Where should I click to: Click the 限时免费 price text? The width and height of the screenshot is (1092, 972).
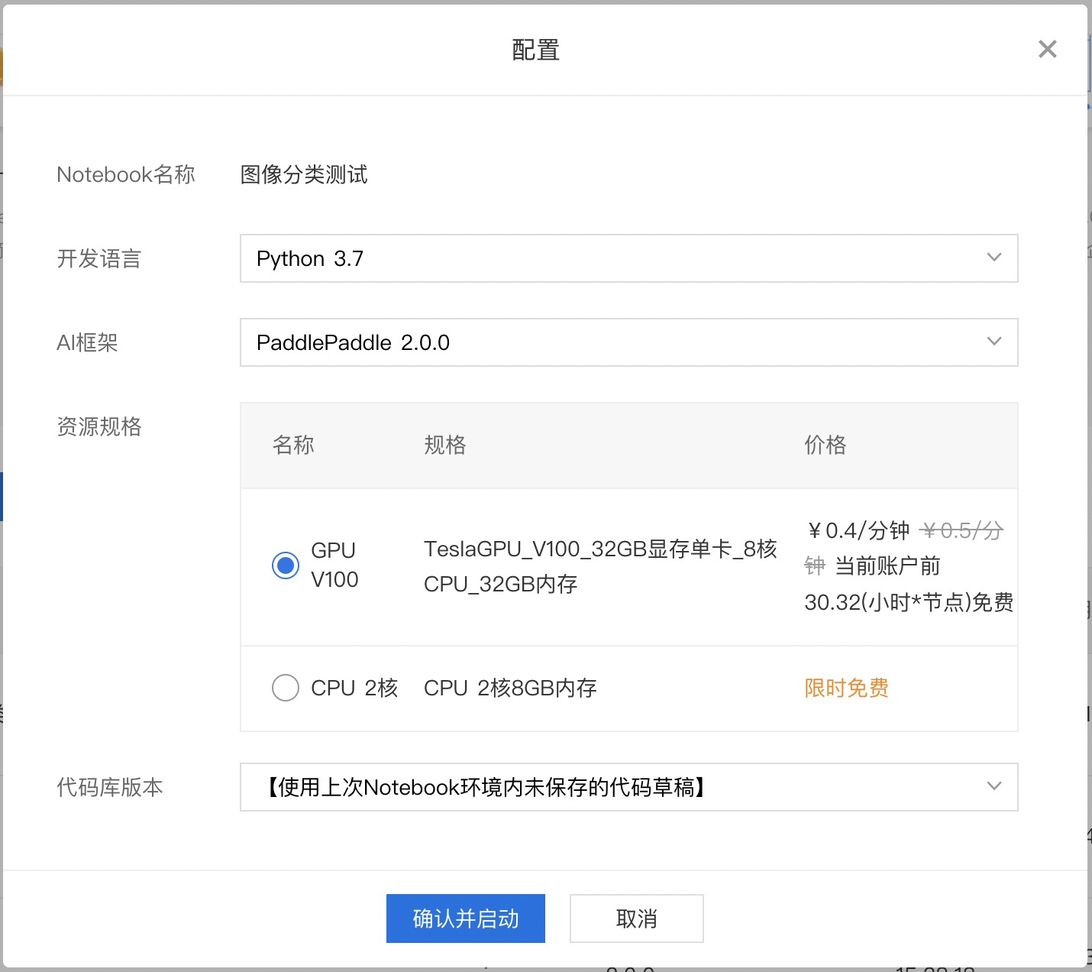846,688
